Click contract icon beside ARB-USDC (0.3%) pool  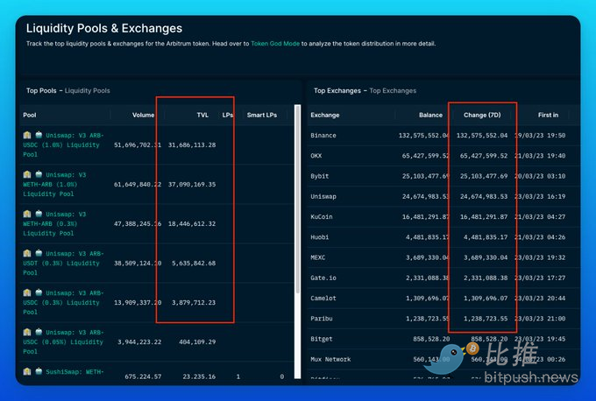(39, 292)
